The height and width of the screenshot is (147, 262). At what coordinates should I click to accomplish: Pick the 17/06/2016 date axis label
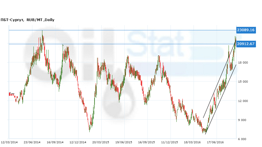[x=216, y=142]
